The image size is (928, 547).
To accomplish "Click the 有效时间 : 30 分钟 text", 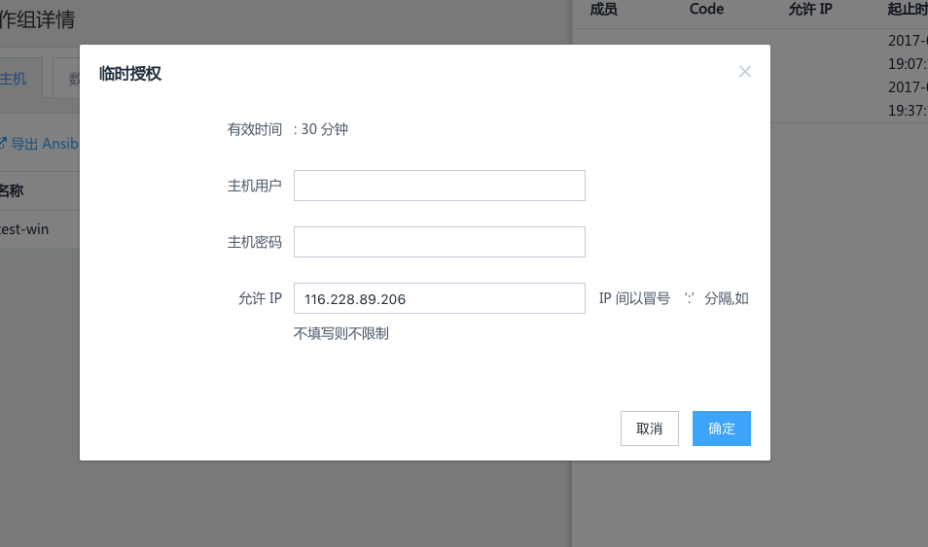I will pos(288,129).
